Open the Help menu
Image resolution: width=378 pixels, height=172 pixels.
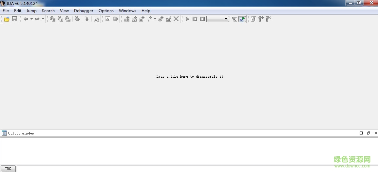(146, 10)
